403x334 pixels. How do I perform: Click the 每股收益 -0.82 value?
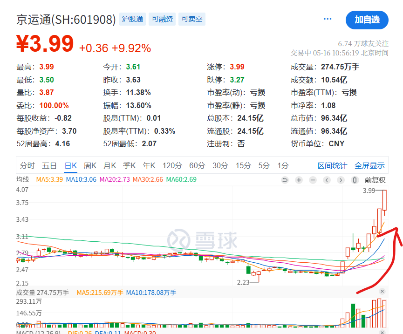click(x=63, y=118)
